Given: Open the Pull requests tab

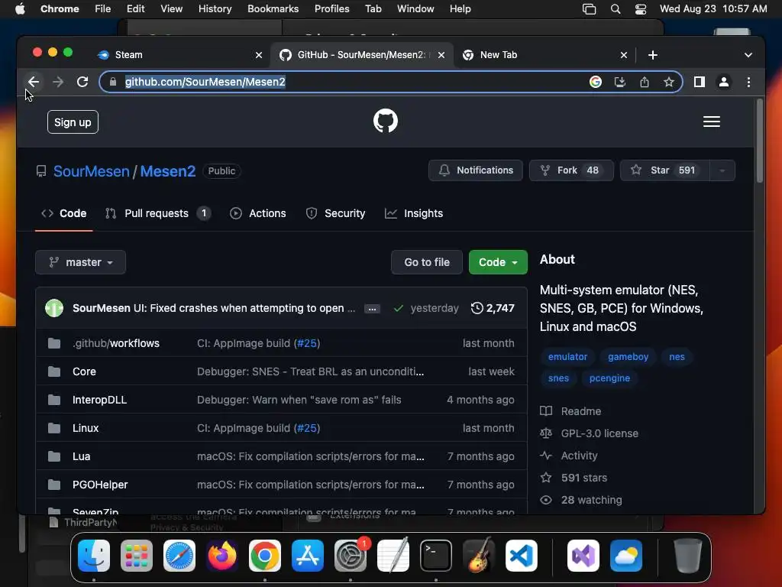Looking at the screenshot, I should 157,214.
